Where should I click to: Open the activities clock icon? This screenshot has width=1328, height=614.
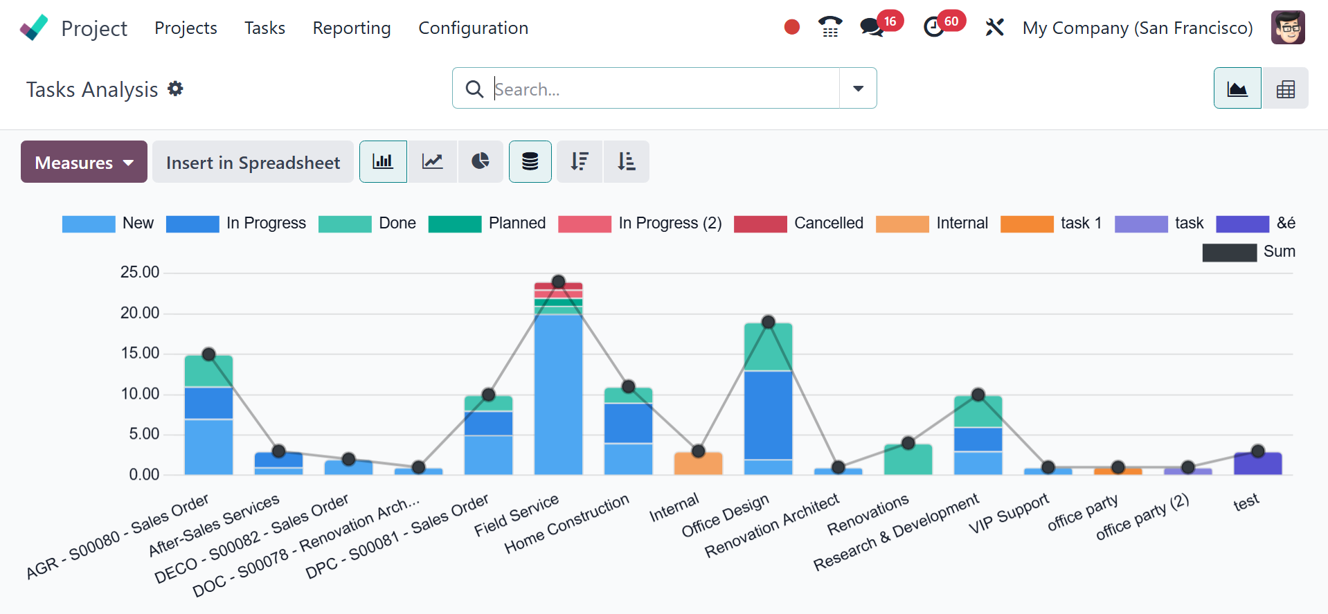pos(934,28)
